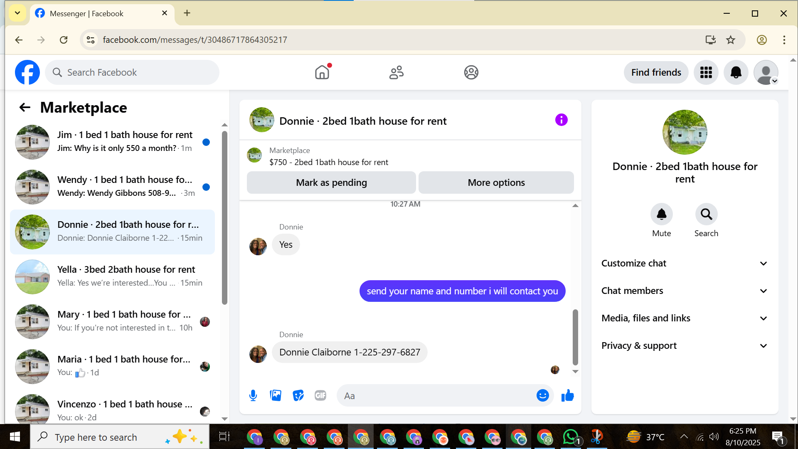
Task: Click the More options button
Action: pos(496,183)
